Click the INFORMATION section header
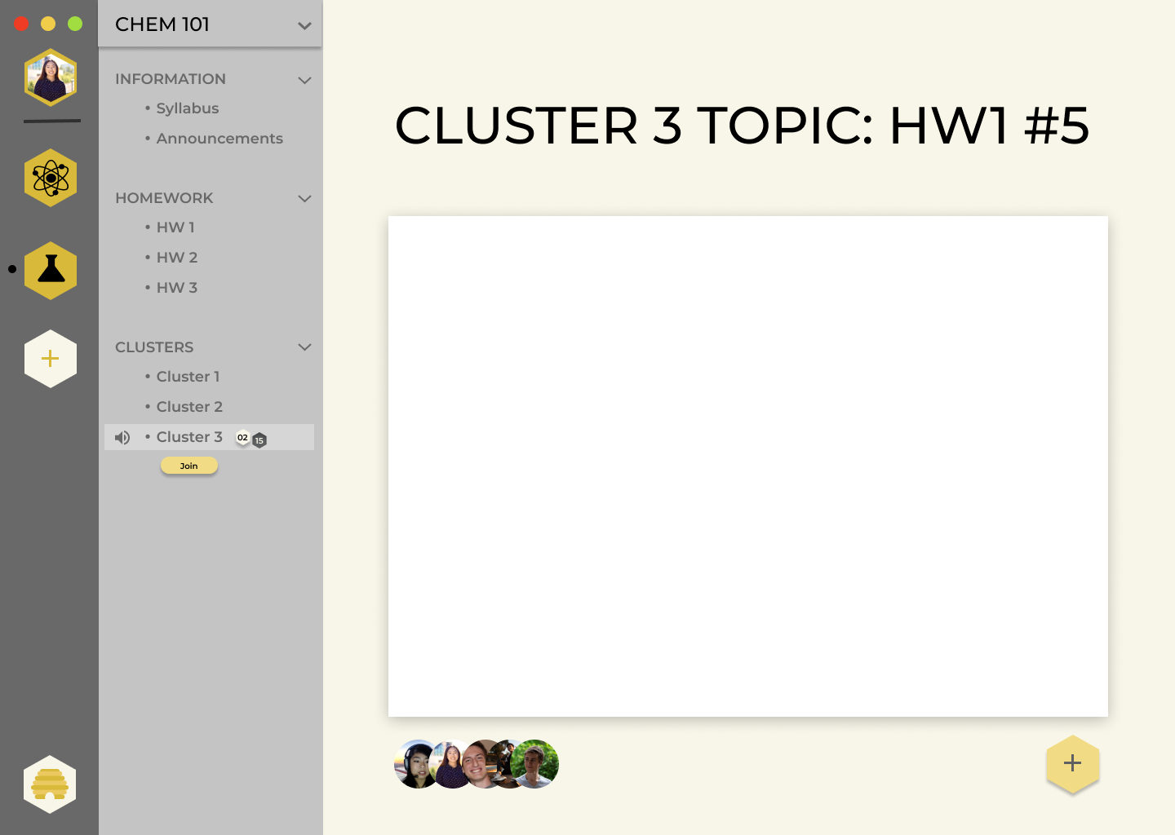This screenshot has width=1175, height=835. click(x=171, y=79)
